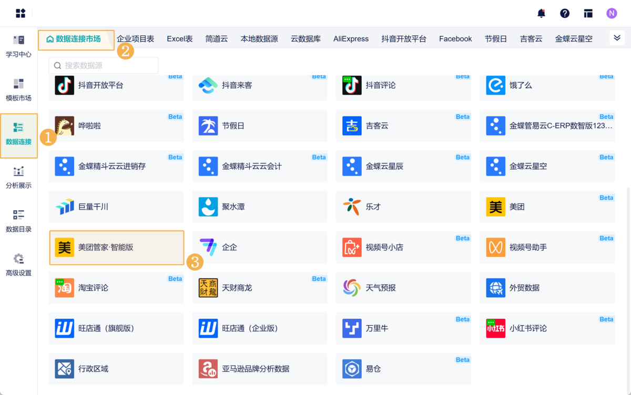Open 数据目录 in the sidebar
Image resolution: width=631 pixels, height=395 pixels.
click(18, 221)
